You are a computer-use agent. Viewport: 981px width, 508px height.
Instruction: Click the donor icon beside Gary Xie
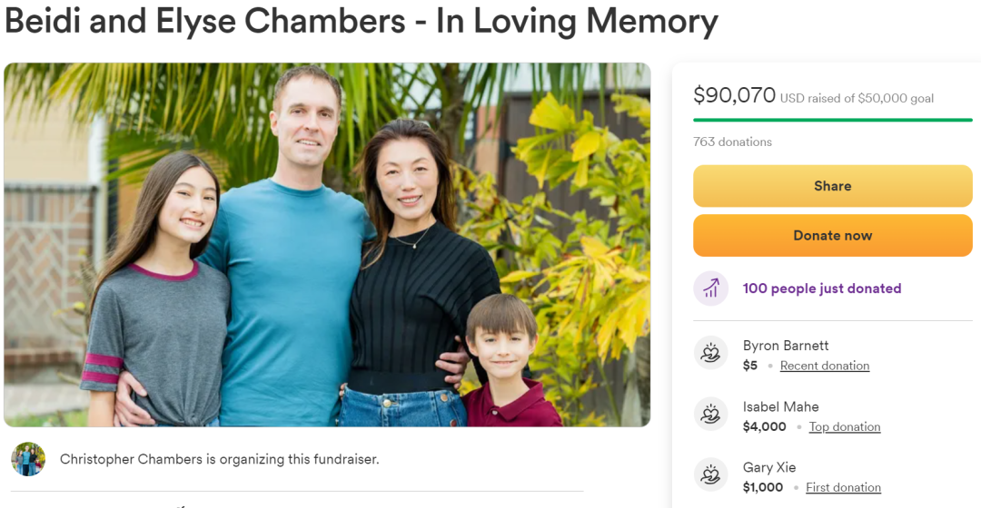(x=710, y=474)
